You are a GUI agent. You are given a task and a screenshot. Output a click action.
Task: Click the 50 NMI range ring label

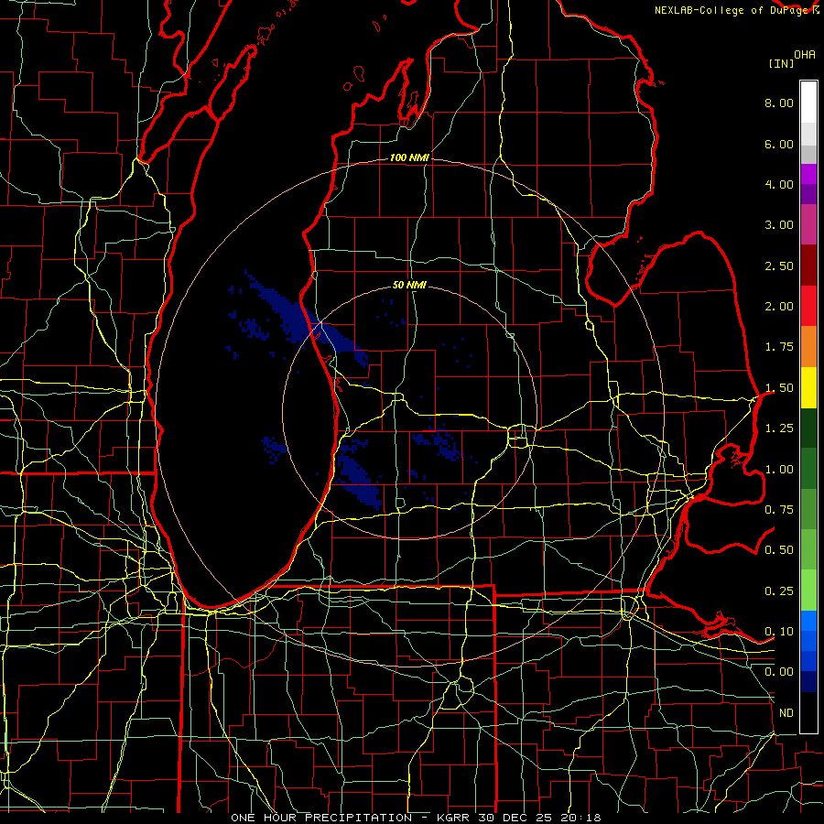[409, 286]
